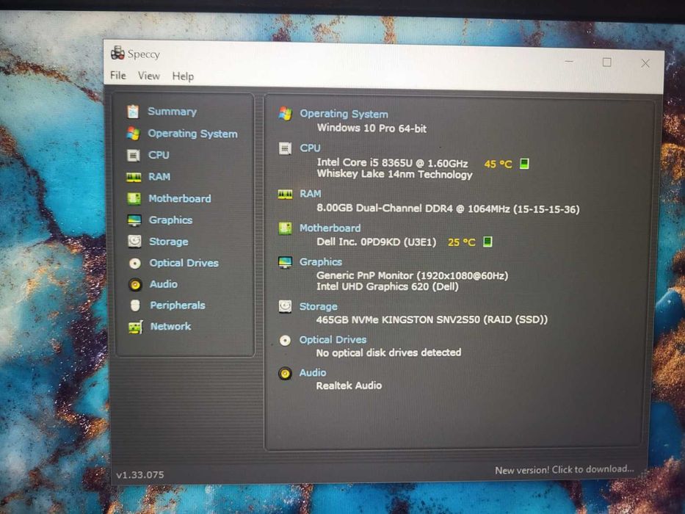Click the Storage hard drive icon in sidebar
The width and height of the screenshot is (685, 514).
(134, 242)
